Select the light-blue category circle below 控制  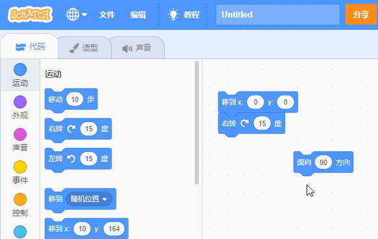20,232
